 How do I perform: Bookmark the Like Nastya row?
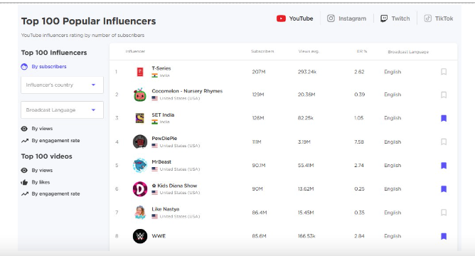pyautogui.click(x=444, y=213)
